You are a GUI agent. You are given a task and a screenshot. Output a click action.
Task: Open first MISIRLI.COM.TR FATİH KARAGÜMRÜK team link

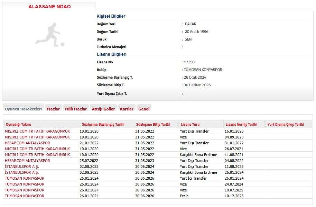(37, 131)
